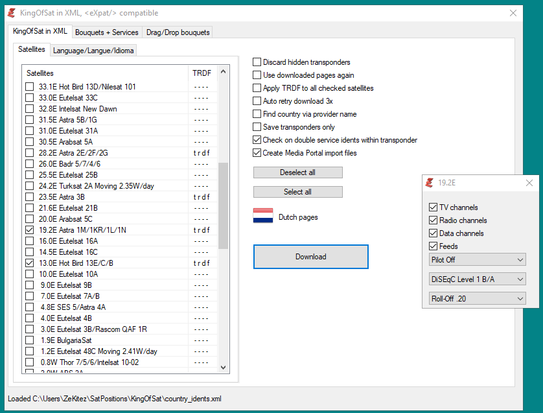
Task: Click the Dutch pages label
Action: [x=298, y=217]
